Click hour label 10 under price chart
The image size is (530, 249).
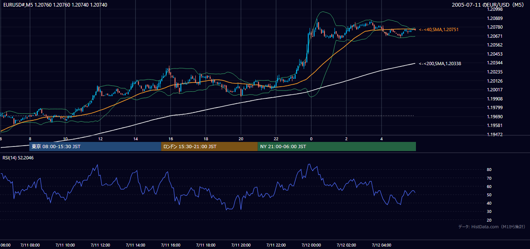click(x=65, y=139)
